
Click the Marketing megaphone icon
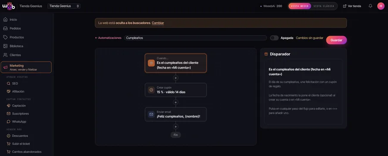pos(6,67)
